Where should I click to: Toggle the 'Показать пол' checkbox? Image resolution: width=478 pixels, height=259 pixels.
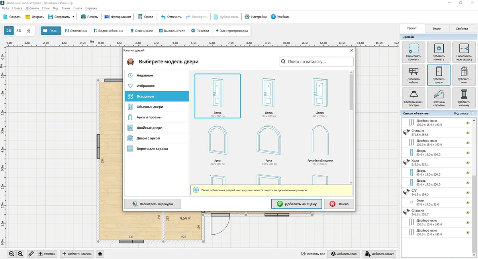(x=303, y=253)
